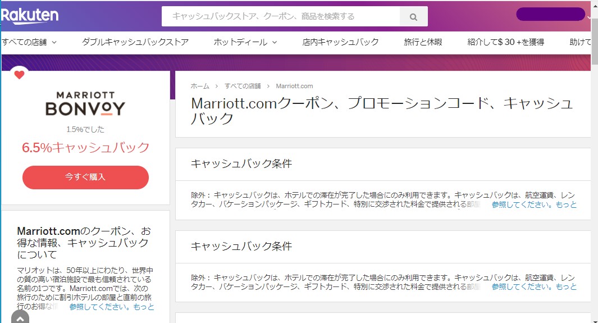Click the Marriott.comクーポン page heading
Screen dimensions: 598x323
[x=382, y=111]
